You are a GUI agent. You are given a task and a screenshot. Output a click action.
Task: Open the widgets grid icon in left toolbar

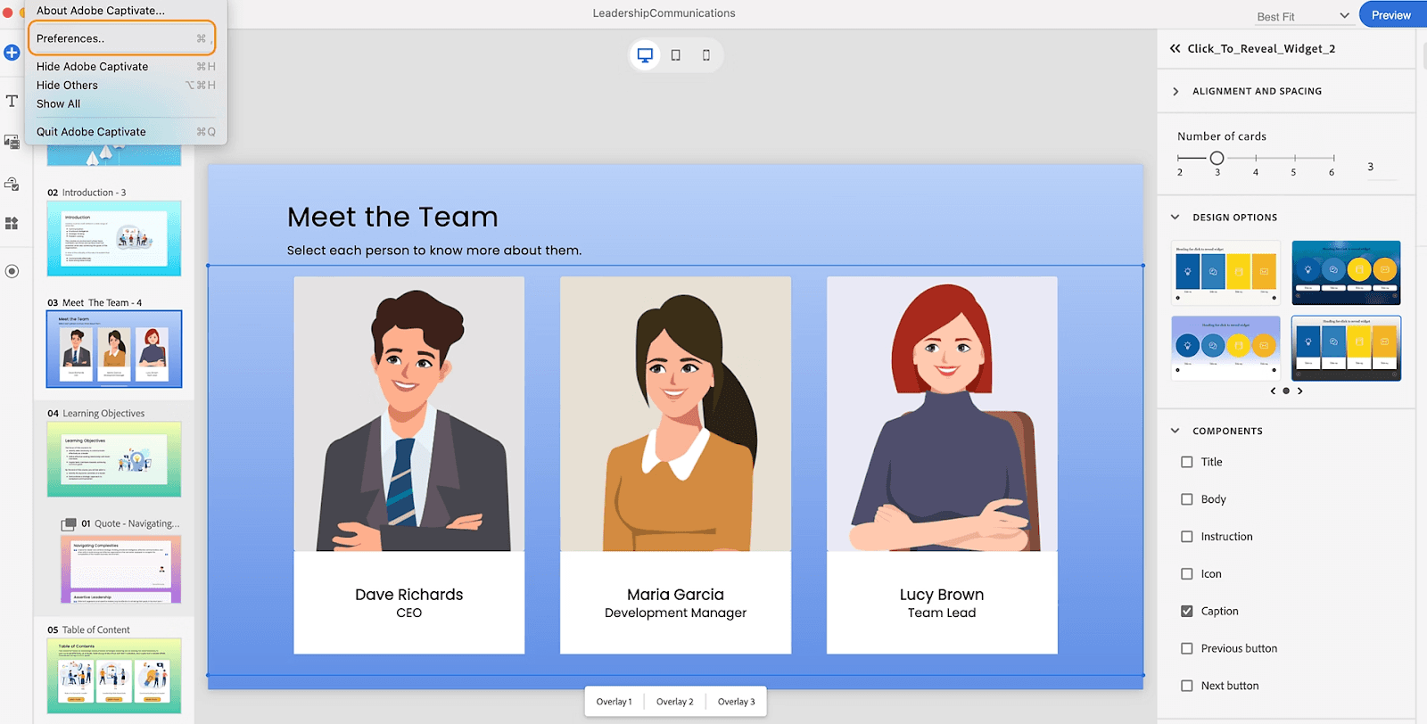(12, 223)
